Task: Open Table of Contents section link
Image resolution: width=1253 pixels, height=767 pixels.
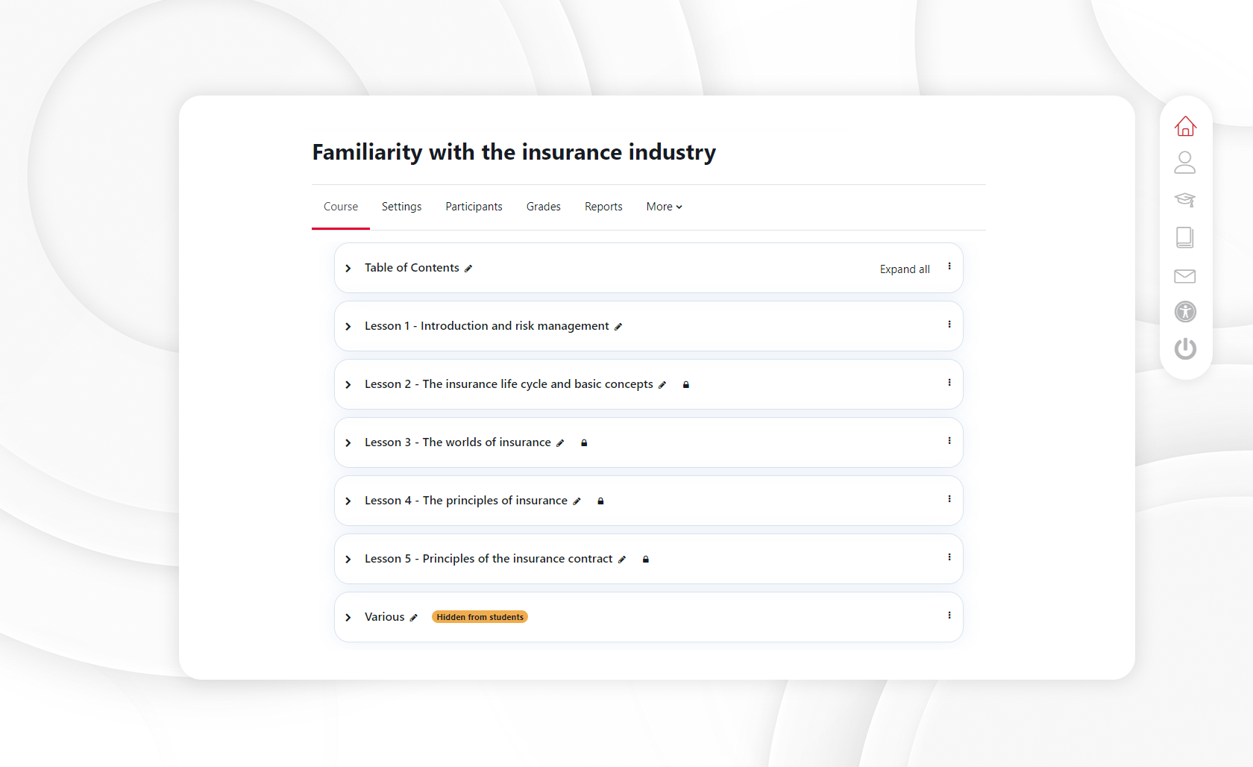Action: (412, 268)
